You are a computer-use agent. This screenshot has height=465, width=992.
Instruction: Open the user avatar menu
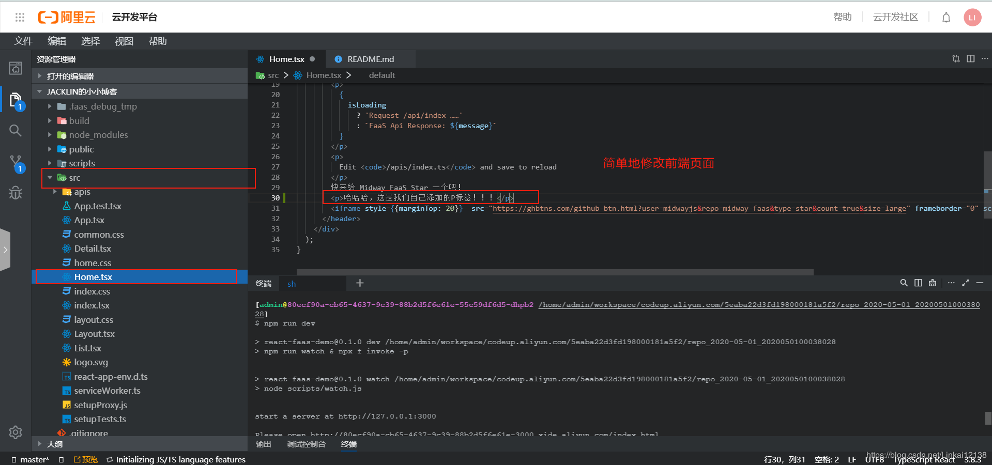point(972,18)
